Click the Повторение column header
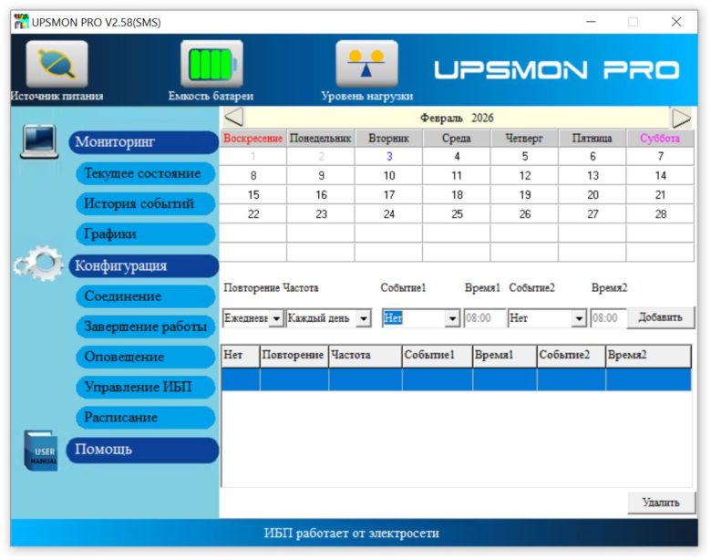Viewport: 711px width, 560px height. (294, 356)
